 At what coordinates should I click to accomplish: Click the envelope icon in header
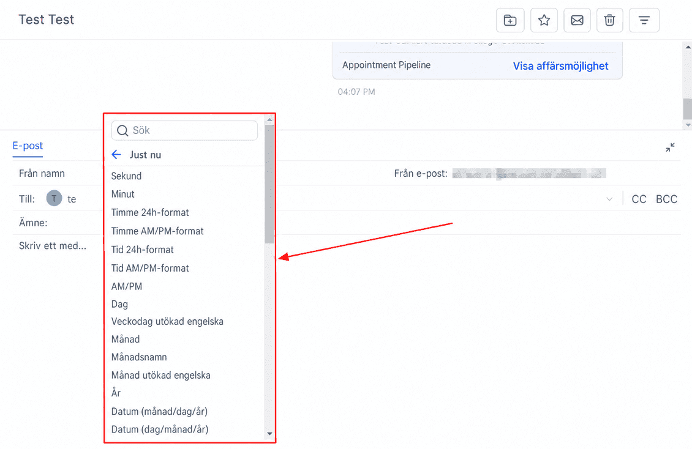pos(577,20)
